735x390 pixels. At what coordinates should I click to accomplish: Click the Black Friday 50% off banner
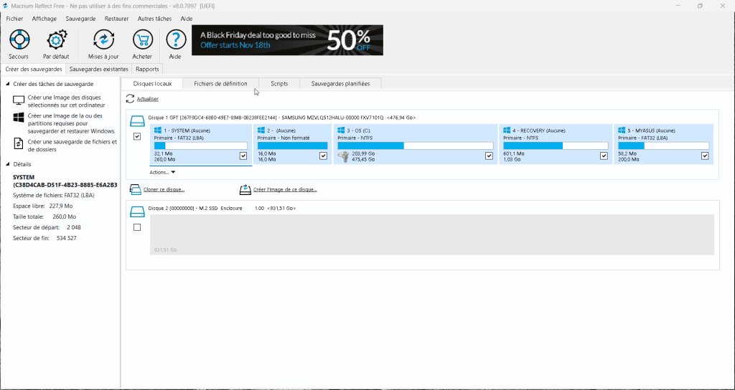pyautogui.click(x=287, y=40)
